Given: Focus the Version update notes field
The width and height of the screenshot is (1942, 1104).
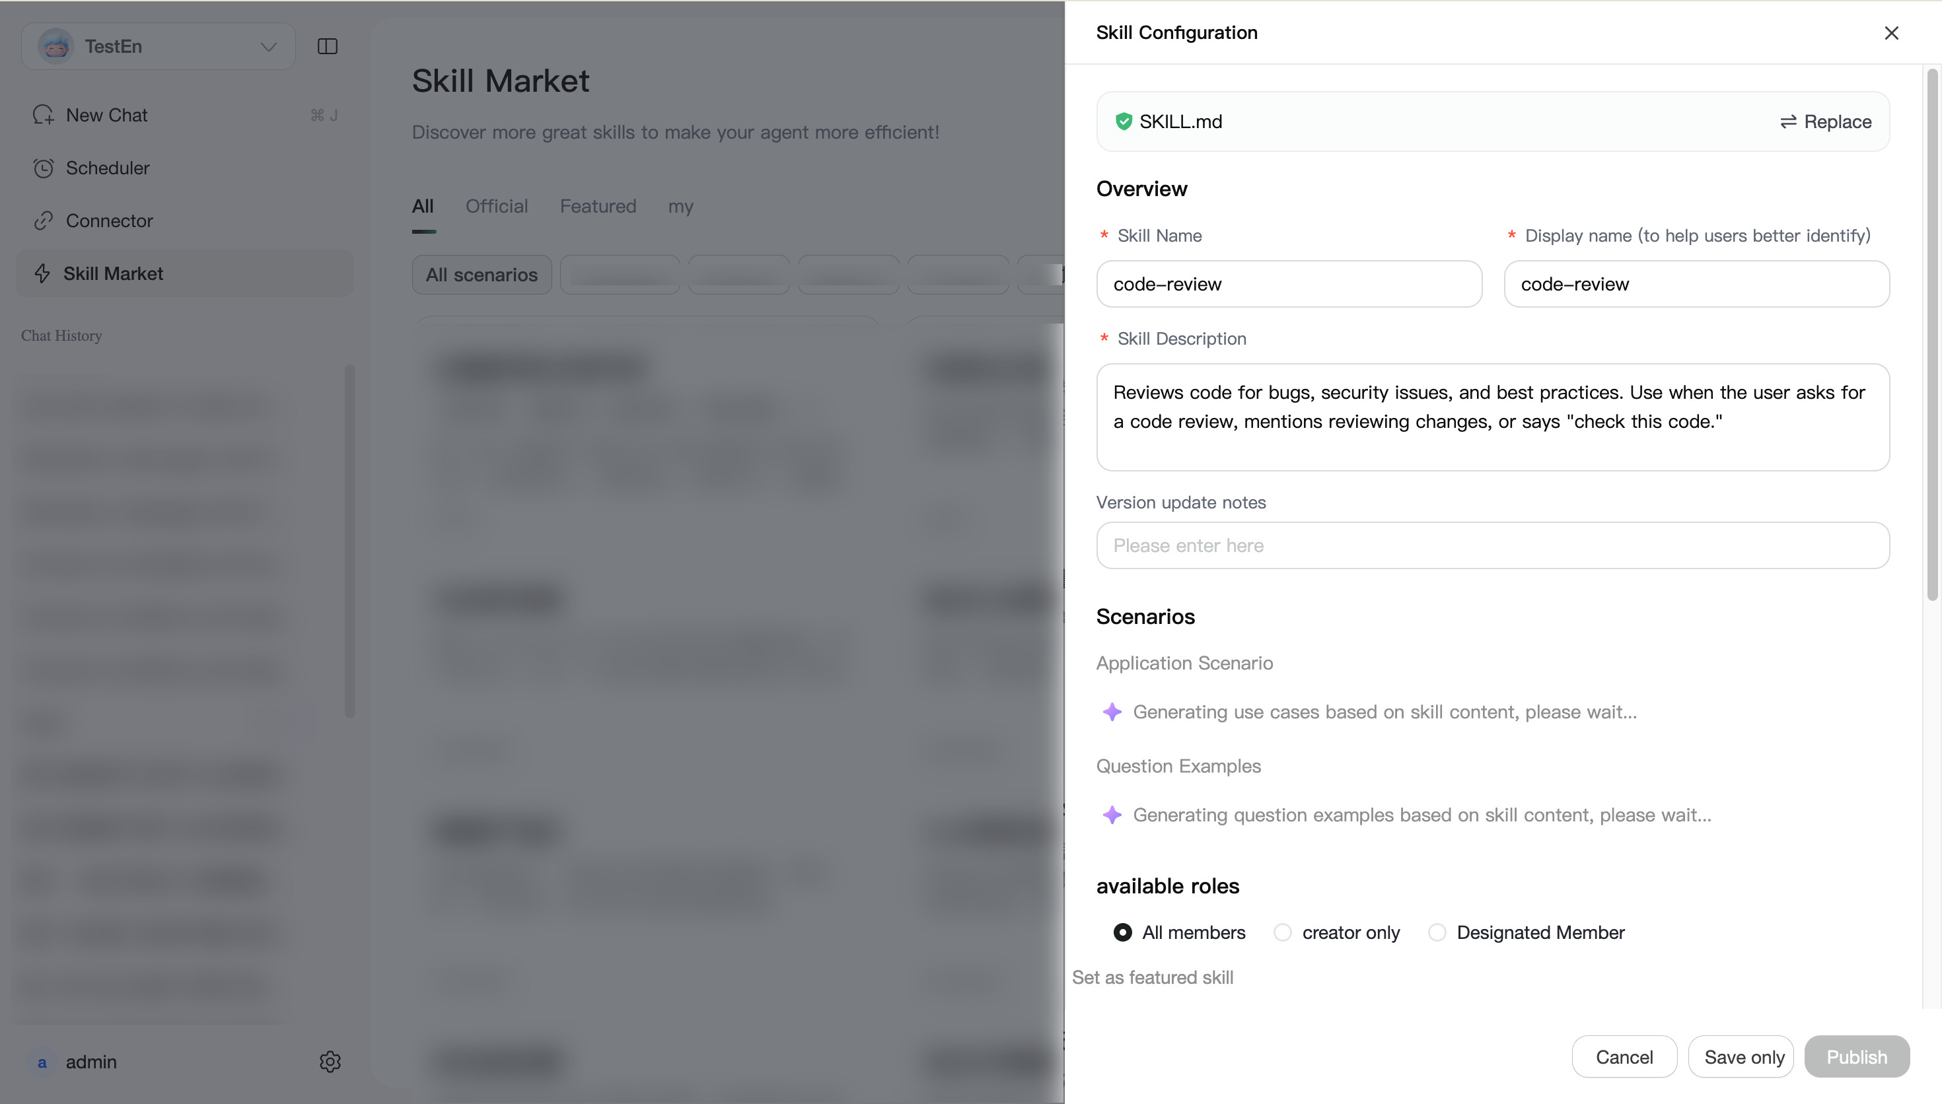Looking at the screenshot, I should click(1492, 545).
